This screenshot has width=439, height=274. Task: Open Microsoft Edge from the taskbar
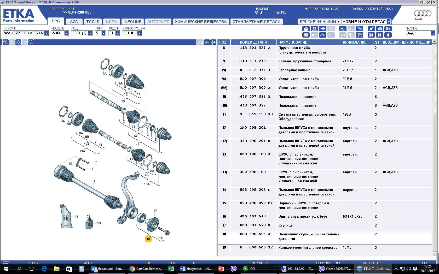click(44, 269)
